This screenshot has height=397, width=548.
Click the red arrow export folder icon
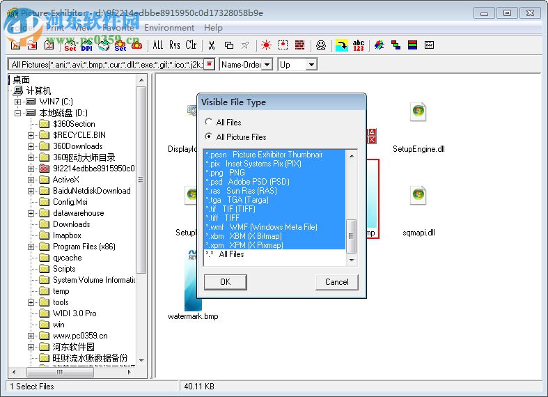coord(32,45)
